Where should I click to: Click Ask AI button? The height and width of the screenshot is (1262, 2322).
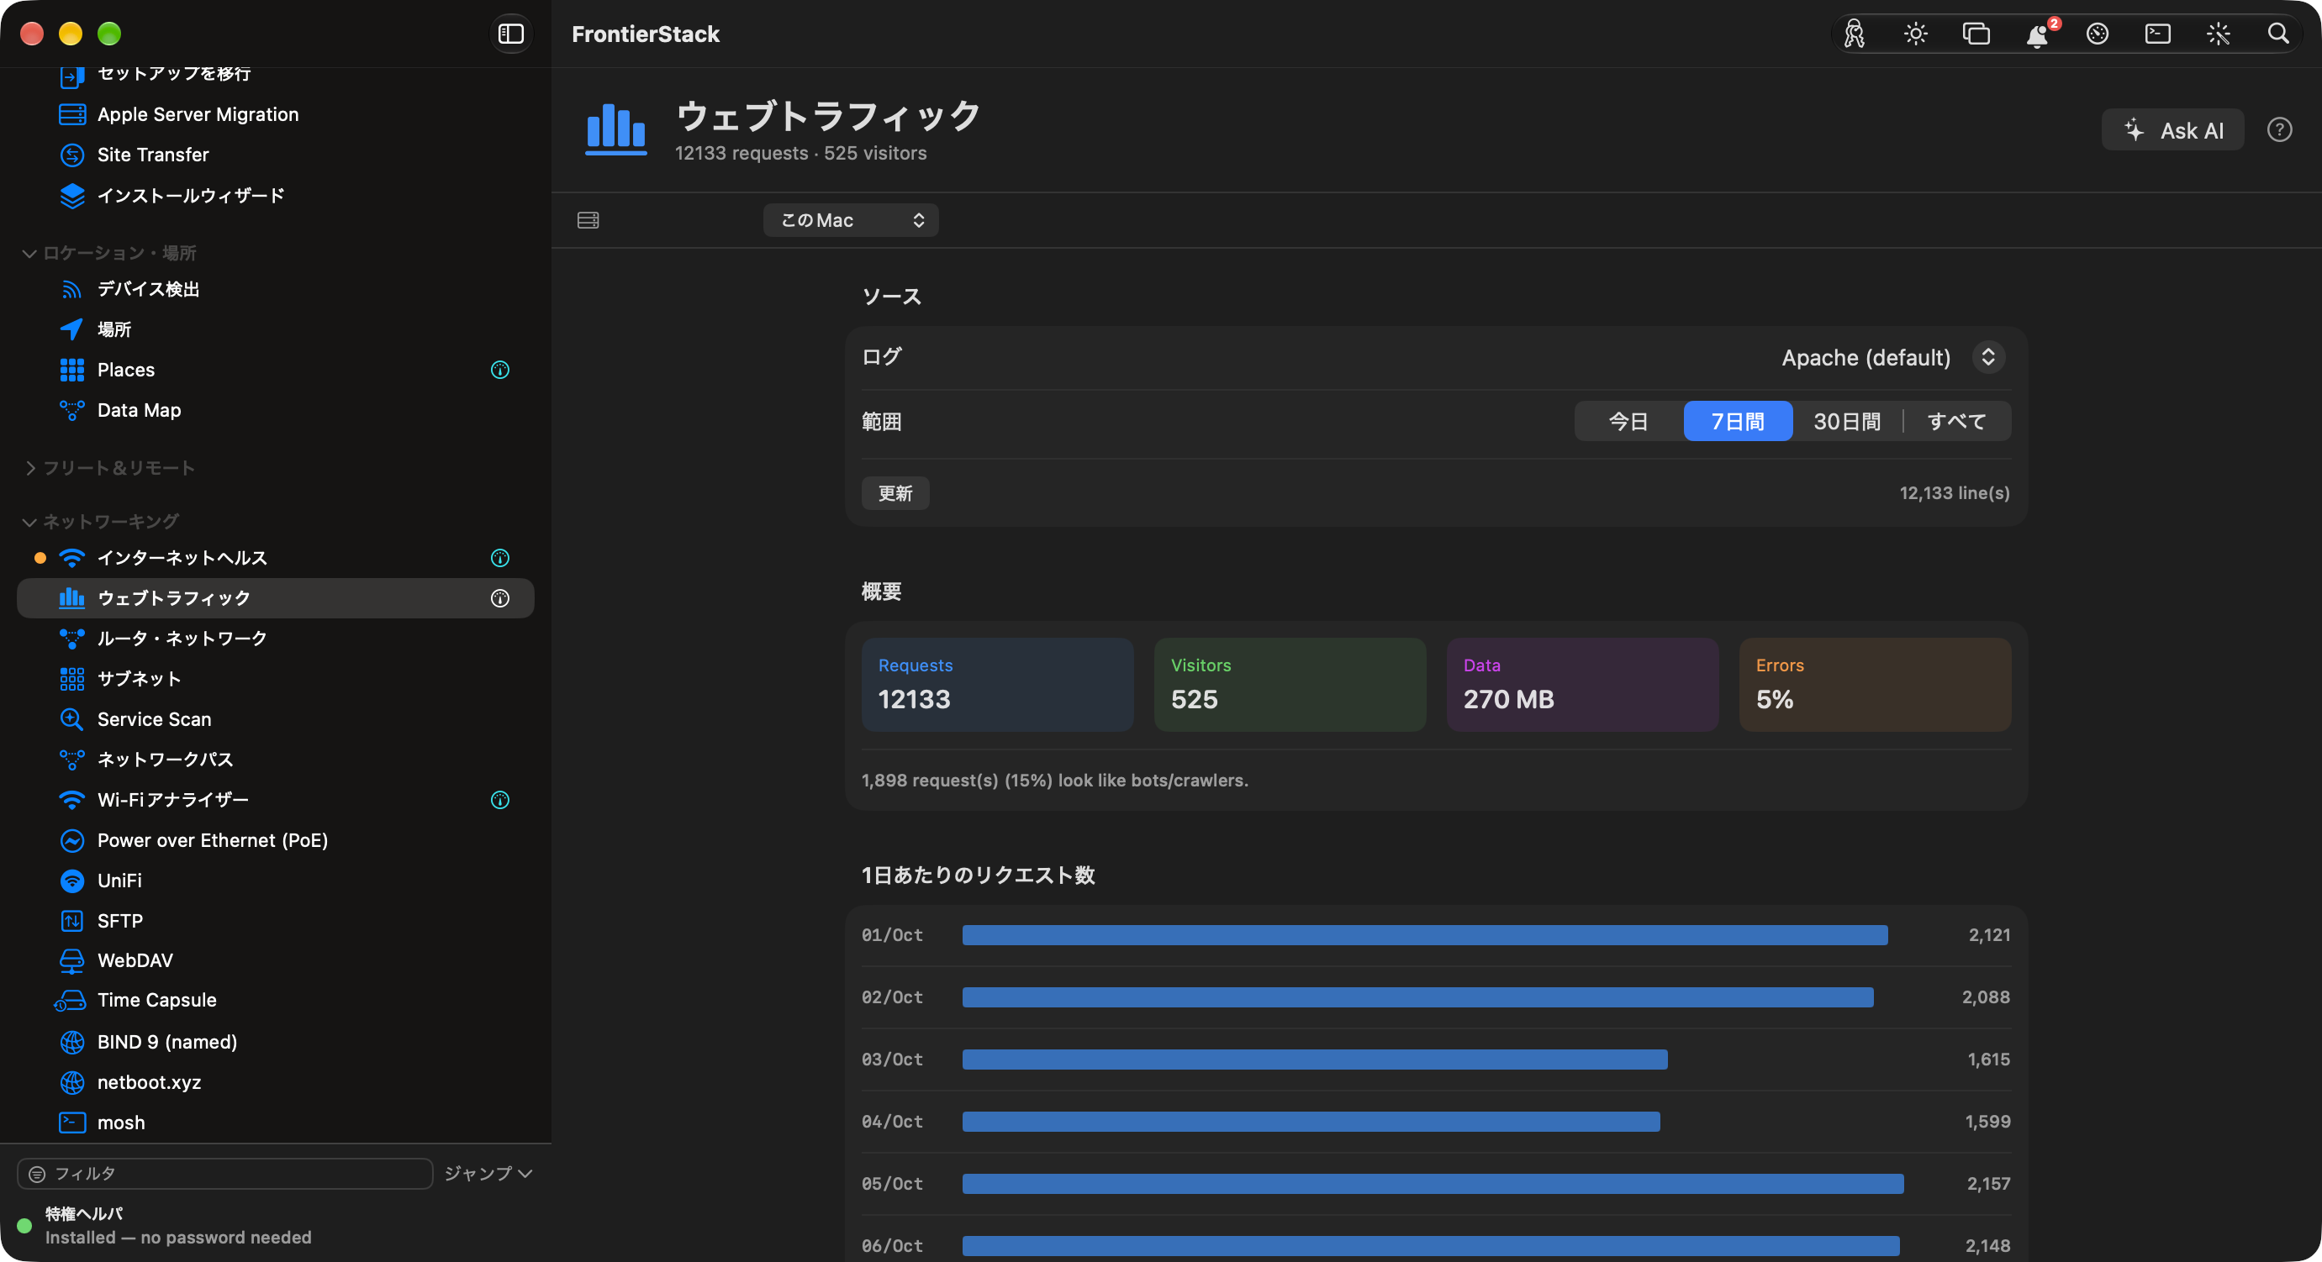pos(2172,130)
